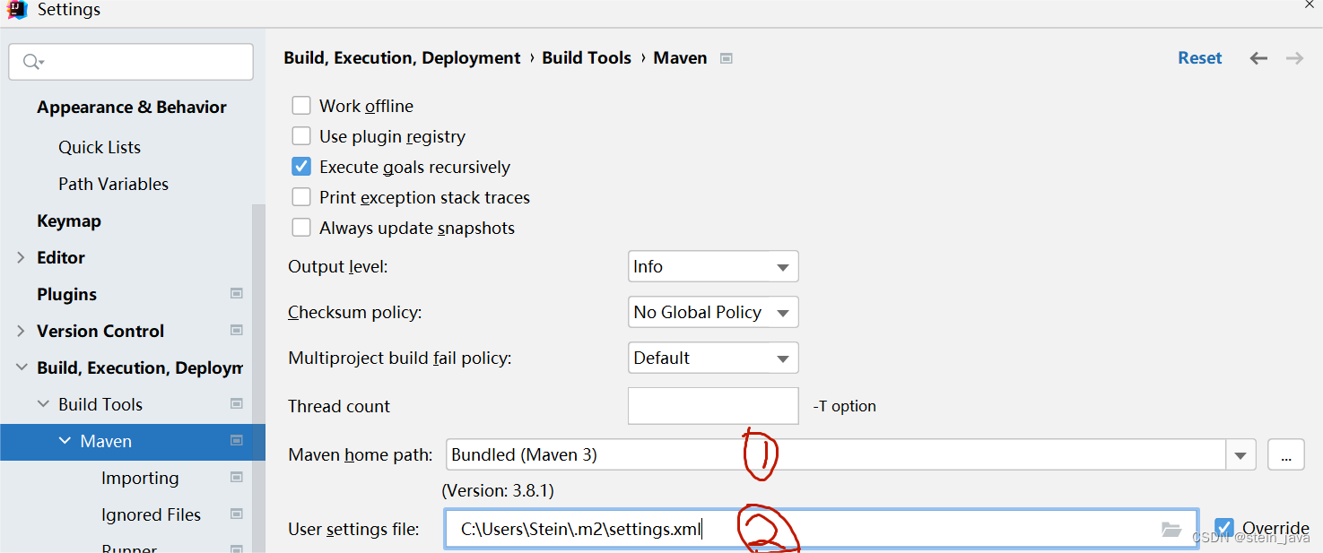Go forward with the right arrow icon
The height and width of the screenshot is (553, 1323).
tap(1294, 58)
